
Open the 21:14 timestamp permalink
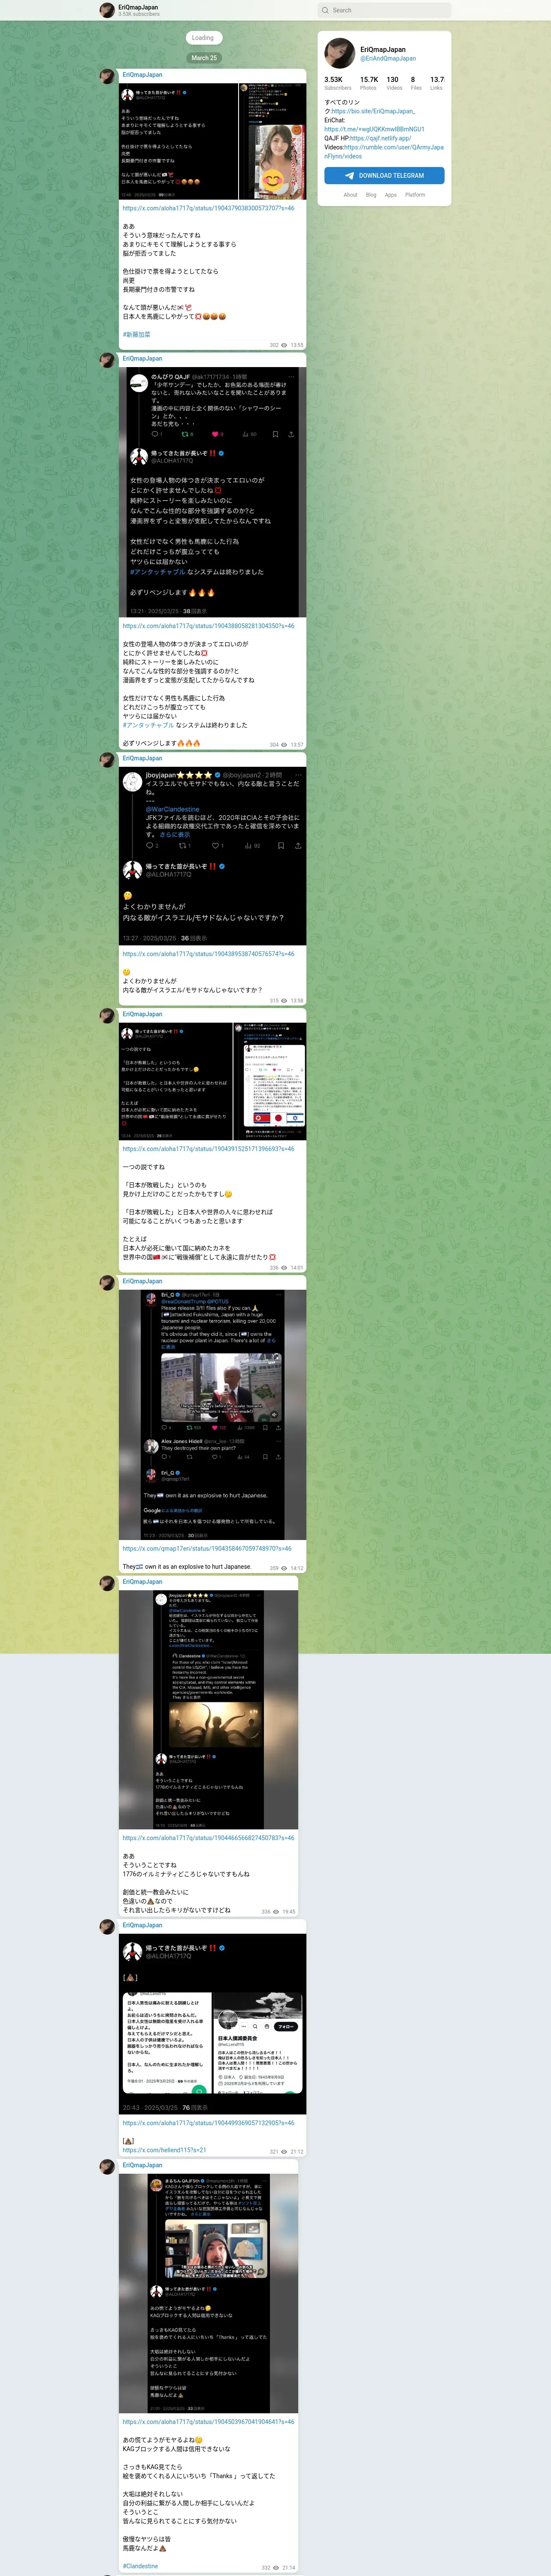point(289,2568)
